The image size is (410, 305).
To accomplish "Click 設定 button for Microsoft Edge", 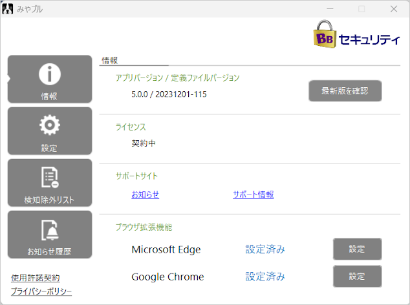I will point(357,249).
